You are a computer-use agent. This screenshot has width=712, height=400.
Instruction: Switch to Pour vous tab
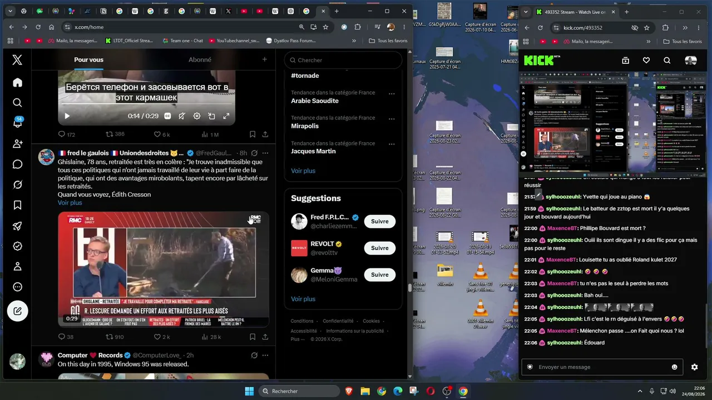(88, 60)
